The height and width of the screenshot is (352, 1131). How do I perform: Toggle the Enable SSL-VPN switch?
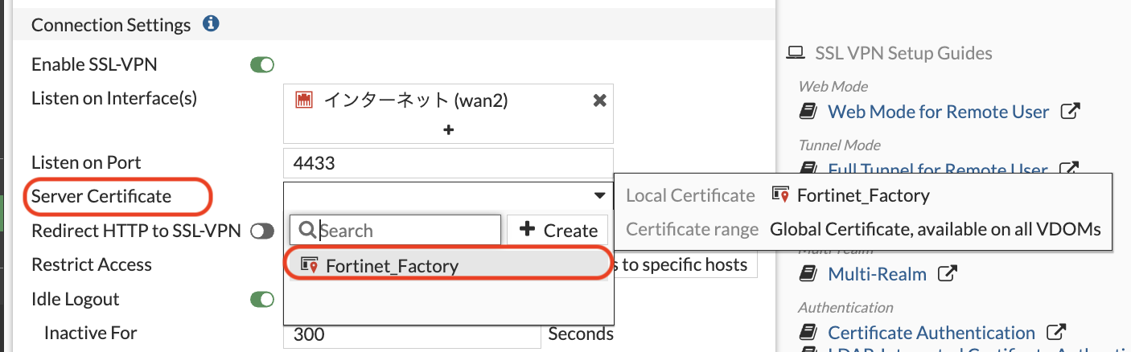click(262, 65)
